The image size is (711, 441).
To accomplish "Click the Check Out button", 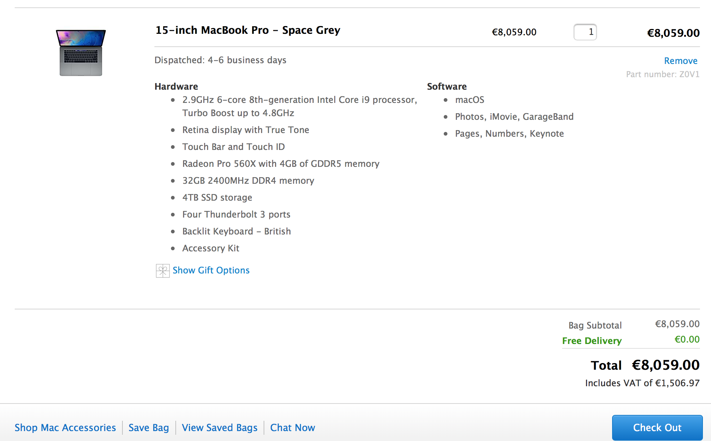I will [x=657, y=427].
